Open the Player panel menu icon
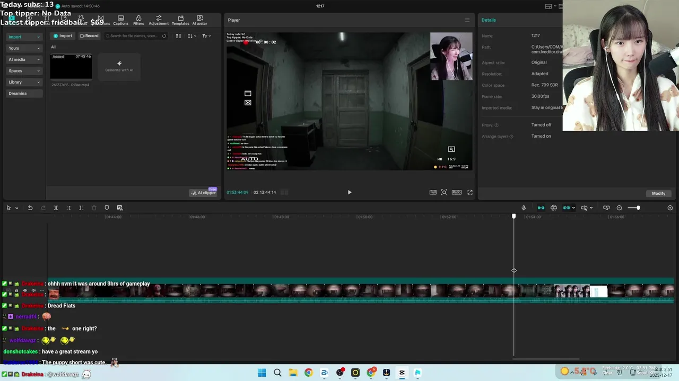The image size is (679, 381). pos(467,20)
